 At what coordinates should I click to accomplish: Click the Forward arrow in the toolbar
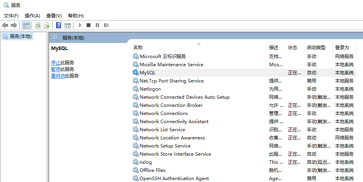(14, 25)
